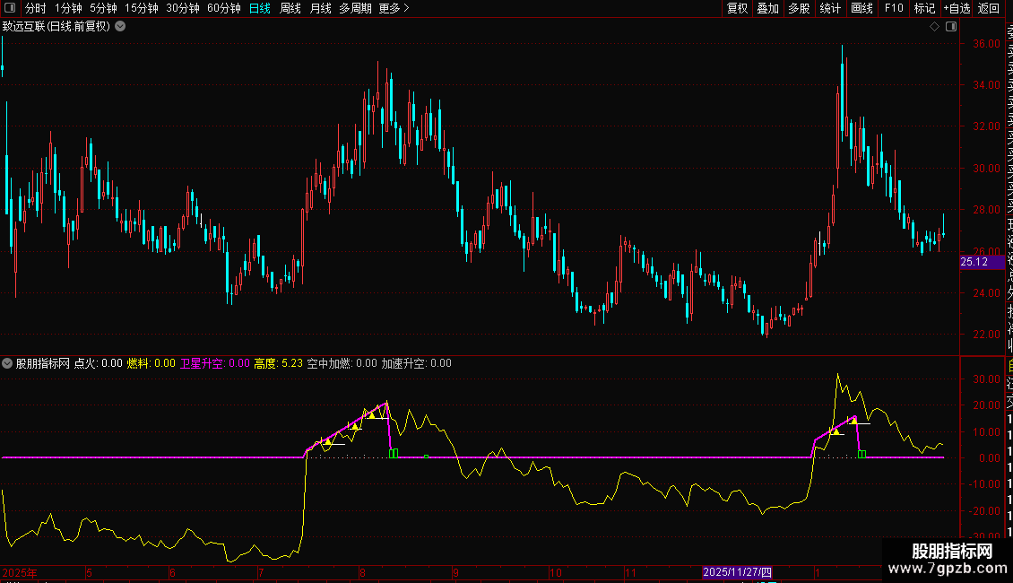Click the 返回 back button
Image resolution: width=1013 pixels, height=583 pixels.
(989, 8)
